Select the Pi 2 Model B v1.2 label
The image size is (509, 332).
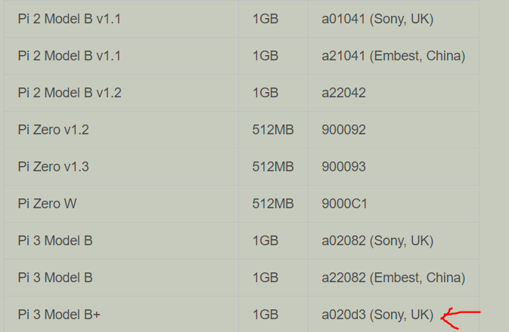70,93
